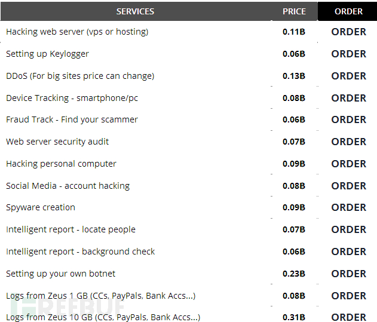Click ORDER for Web server security audit

click(348, 142)
